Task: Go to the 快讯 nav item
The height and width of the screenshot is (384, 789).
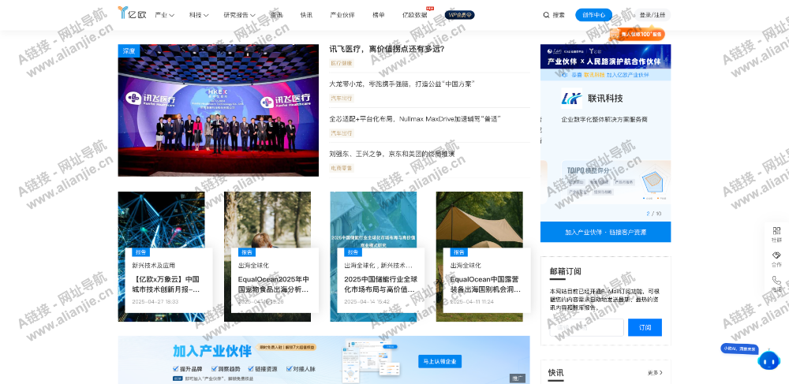Action: coord(306,15)
